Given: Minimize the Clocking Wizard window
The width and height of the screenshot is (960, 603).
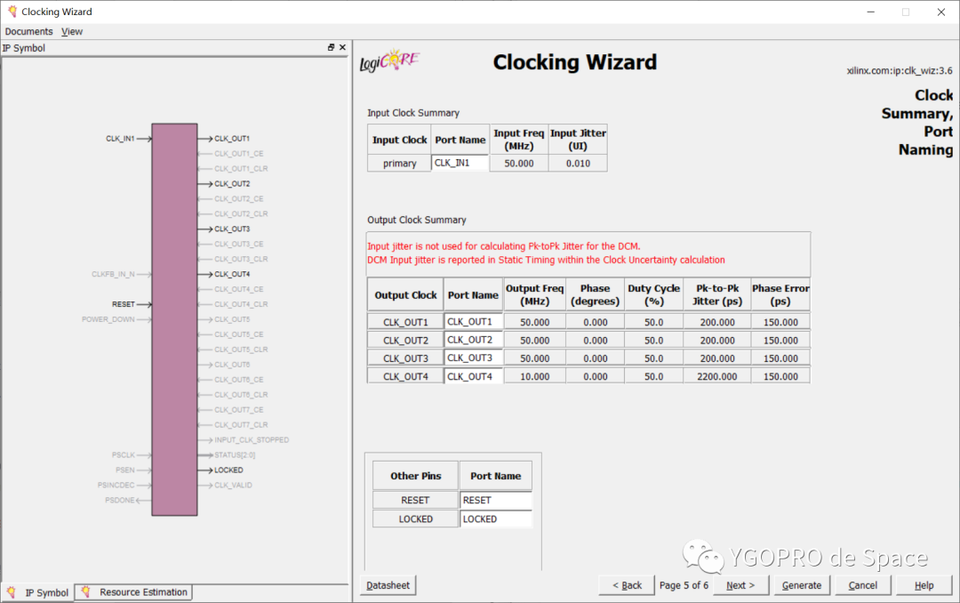Looking at the screenshot, I should [870, 12].
